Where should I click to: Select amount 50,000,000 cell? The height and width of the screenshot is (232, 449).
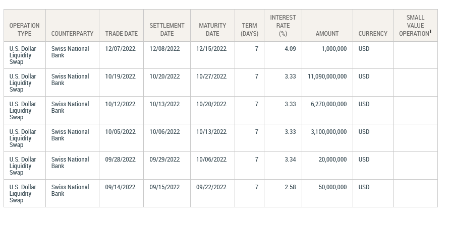[327, 193]
